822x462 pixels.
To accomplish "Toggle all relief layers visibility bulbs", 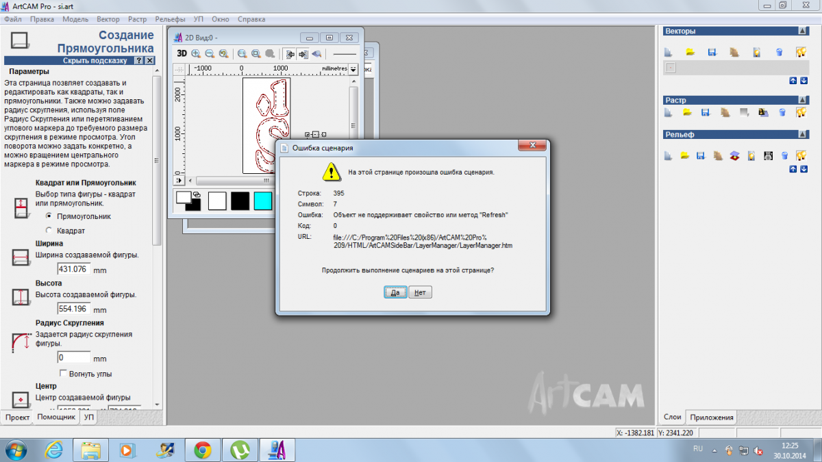I will pyautogui.click(x=801, y=155).
